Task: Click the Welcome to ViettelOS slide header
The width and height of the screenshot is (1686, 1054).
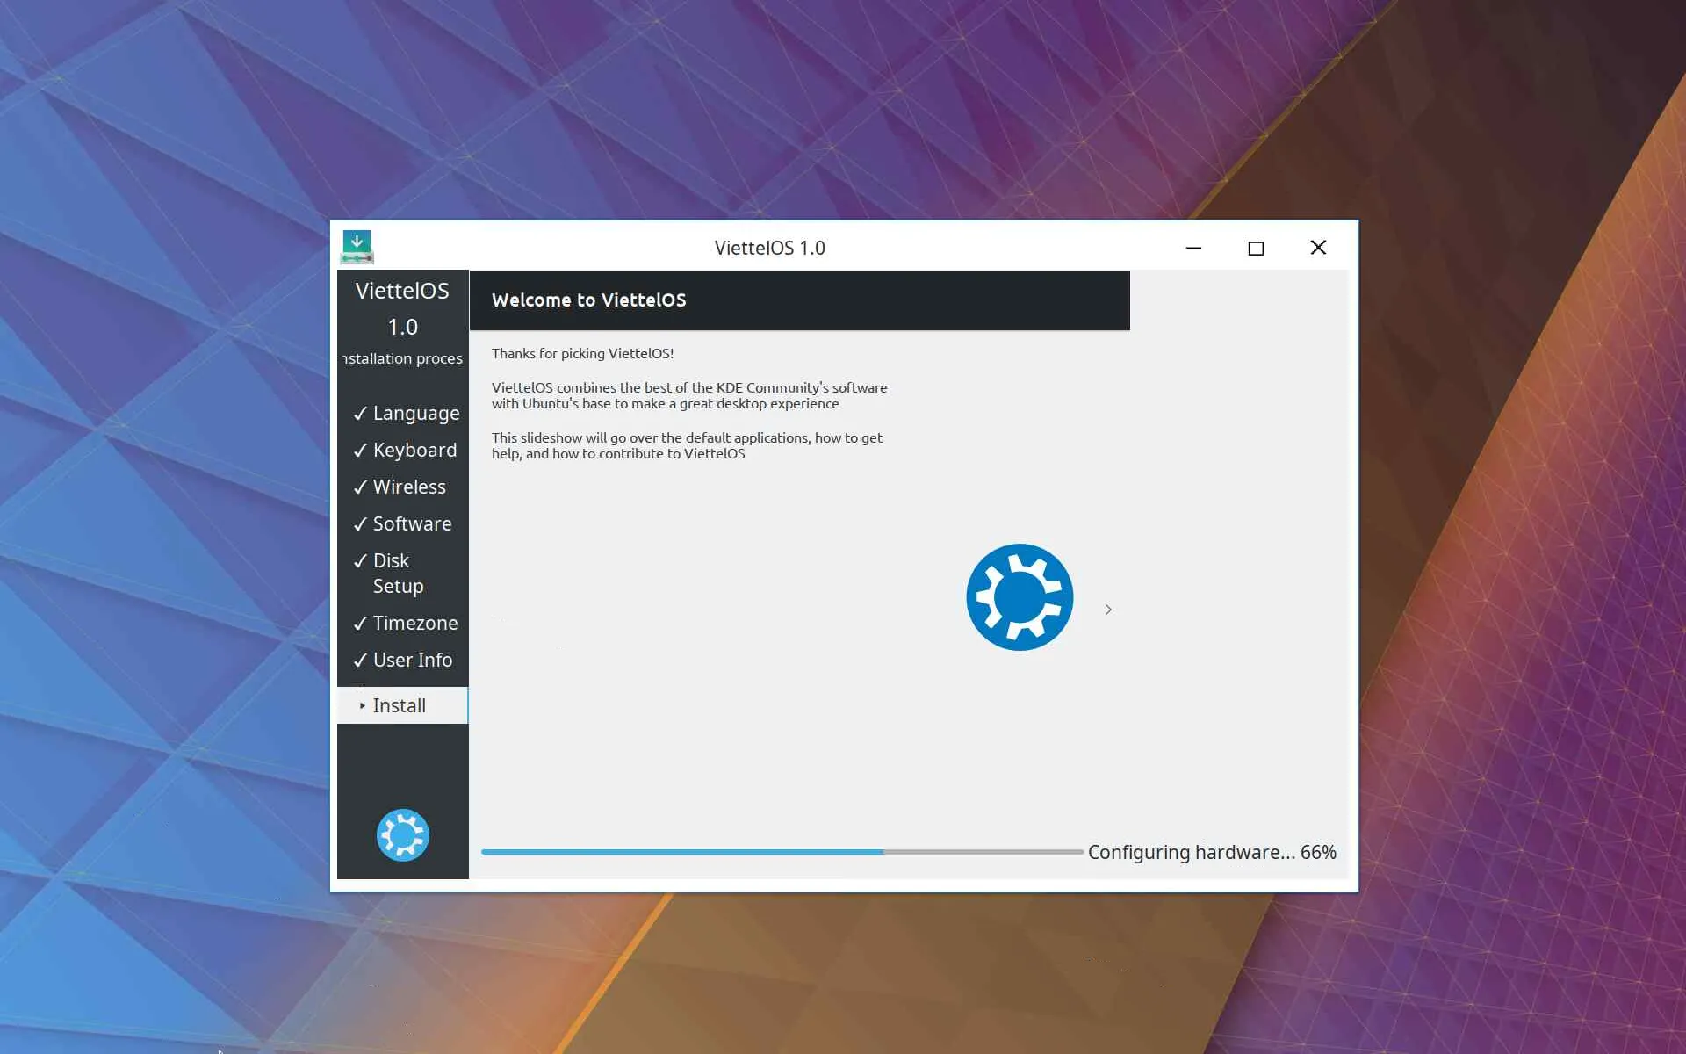Action: 588,300
